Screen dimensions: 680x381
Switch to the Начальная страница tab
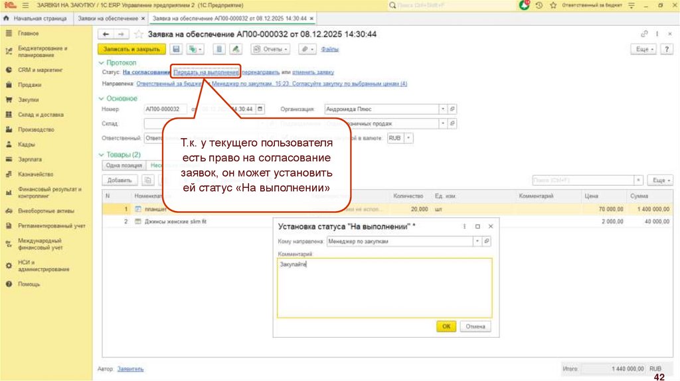36,19
